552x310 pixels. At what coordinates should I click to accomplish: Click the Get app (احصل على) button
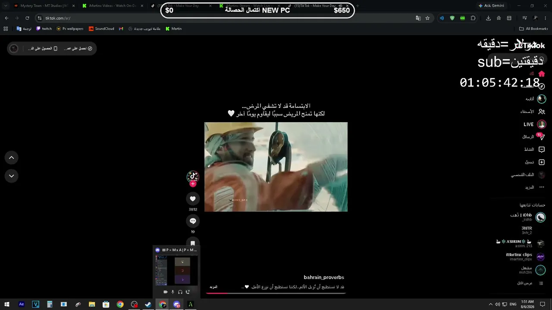[x=78, y=49]
